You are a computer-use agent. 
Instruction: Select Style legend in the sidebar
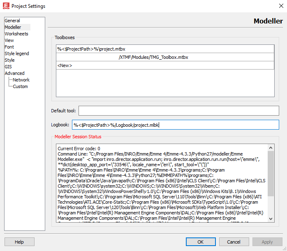[x=17, y=53]
